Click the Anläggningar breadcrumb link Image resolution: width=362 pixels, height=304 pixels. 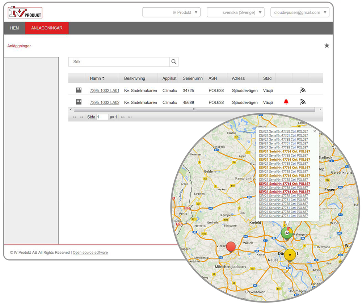(x=19, y=46)
